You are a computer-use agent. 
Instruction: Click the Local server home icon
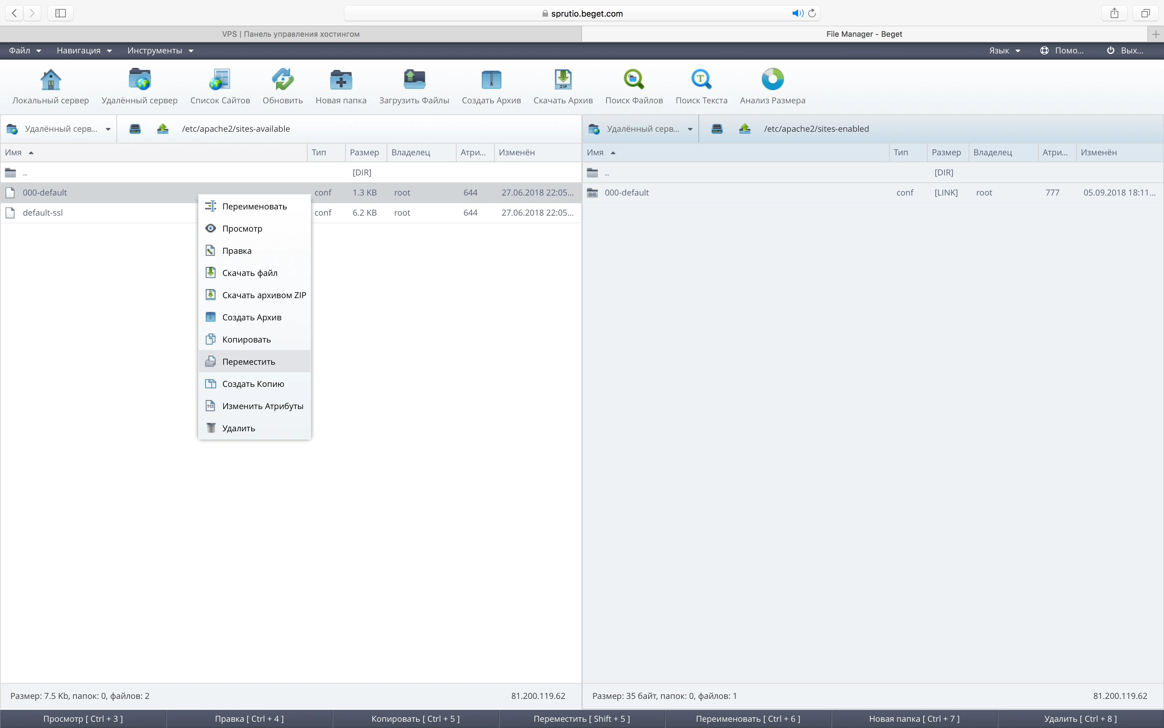click(51, 80)
